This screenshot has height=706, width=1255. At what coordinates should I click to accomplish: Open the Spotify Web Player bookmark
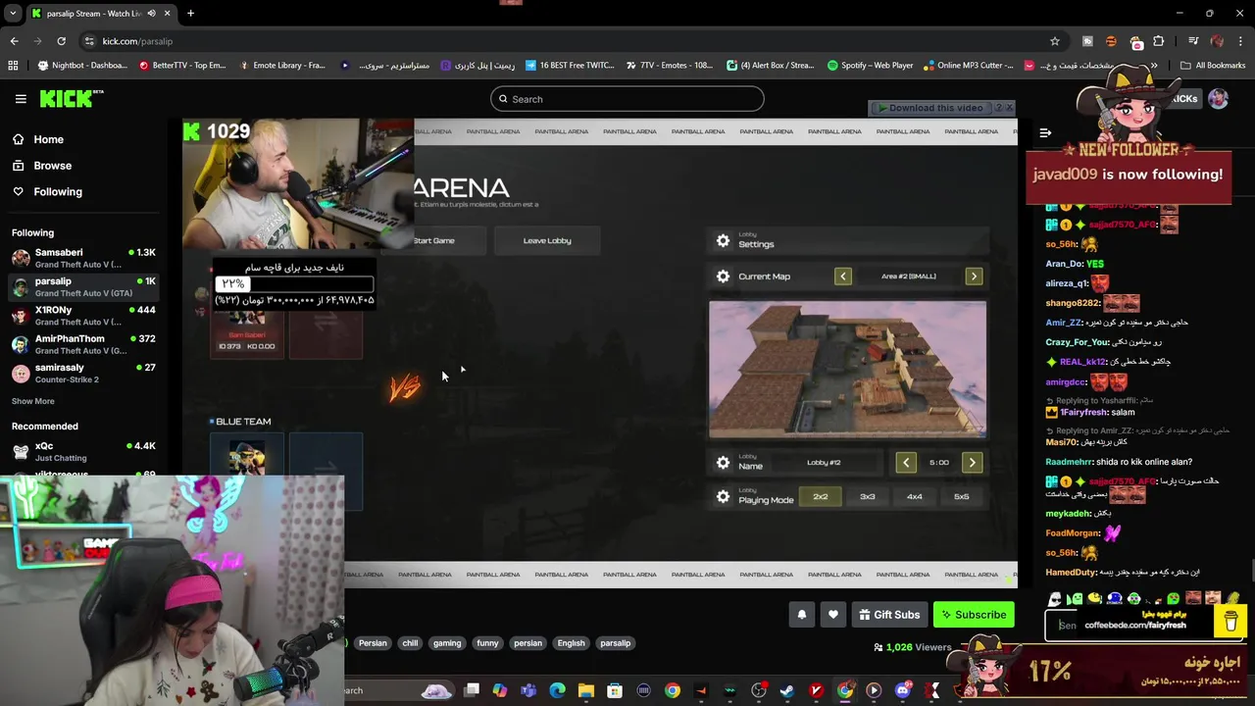(x=870, y=66)
